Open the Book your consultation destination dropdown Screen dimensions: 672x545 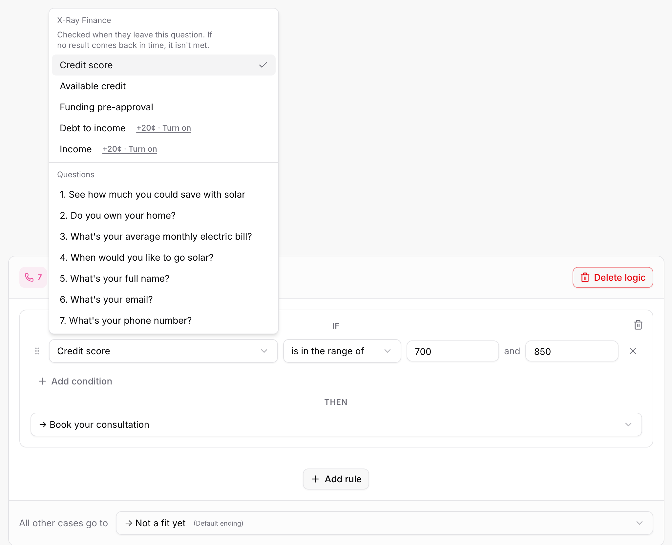[x=336, y=425]
